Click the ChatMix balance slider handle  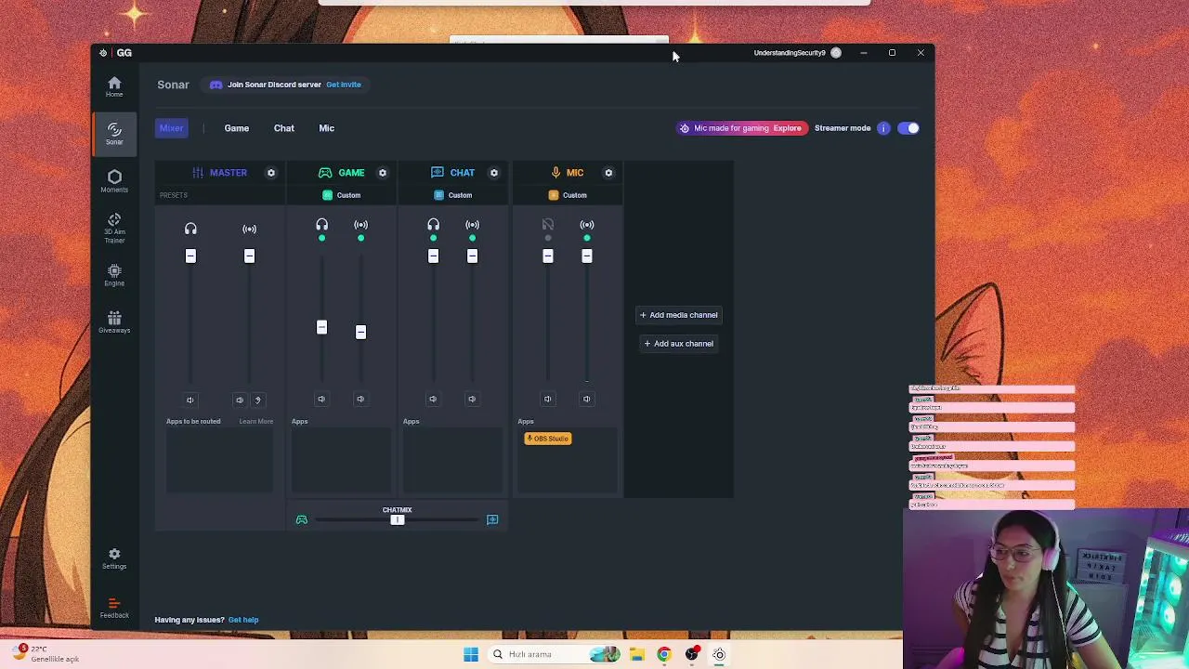(398, 519)
